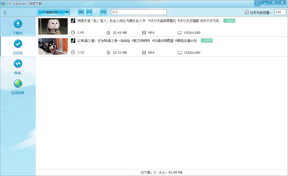Click the MP4 label in the 25.46 MB row
The width and height of the screenshot is (288, 176).
click(x=151, y=33)
